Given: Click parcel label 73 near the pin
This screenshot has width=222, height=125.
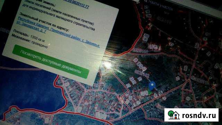Looking at the screenshot, I should coord(140,79).
